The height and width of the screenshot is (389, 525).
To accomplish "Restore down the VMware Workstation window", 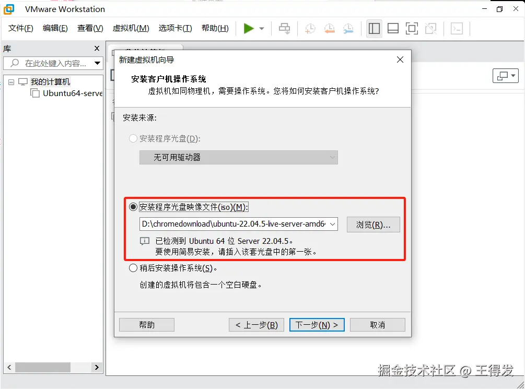I will (x=499, y=9).
